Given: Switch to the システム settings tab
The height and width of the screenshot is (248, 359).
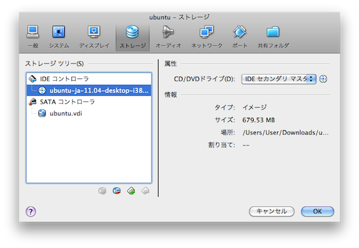Looking at the screenshot, I should tap(59, 37).
